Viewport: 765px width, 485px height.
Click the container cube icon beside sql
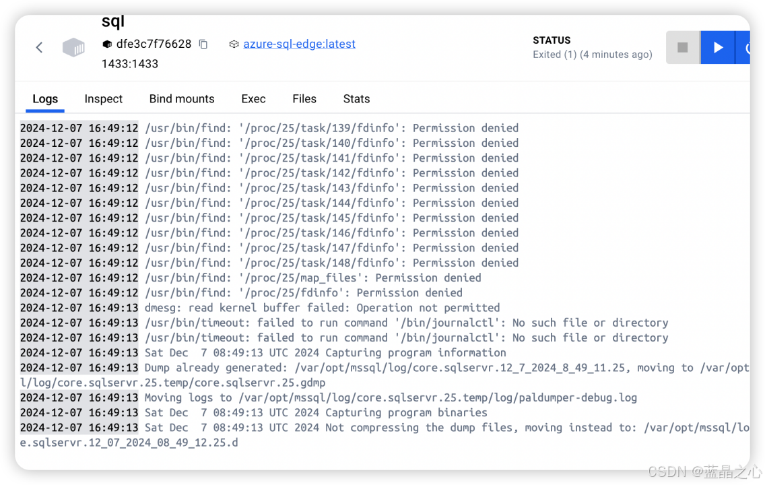(73, 47)
